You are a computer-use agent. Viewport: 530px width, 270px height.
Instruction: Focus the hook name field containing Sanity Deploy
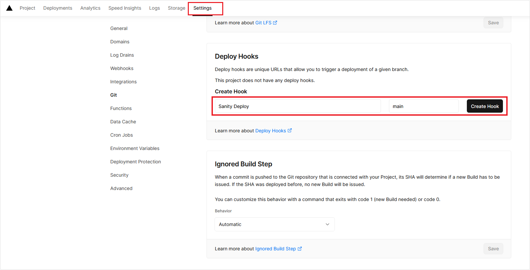coord(298,106)
